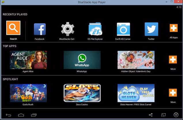Click the Gods Rush caption
Image resolution: width=183 pixels, height=120 pixels.
click(x=28, y=104)
